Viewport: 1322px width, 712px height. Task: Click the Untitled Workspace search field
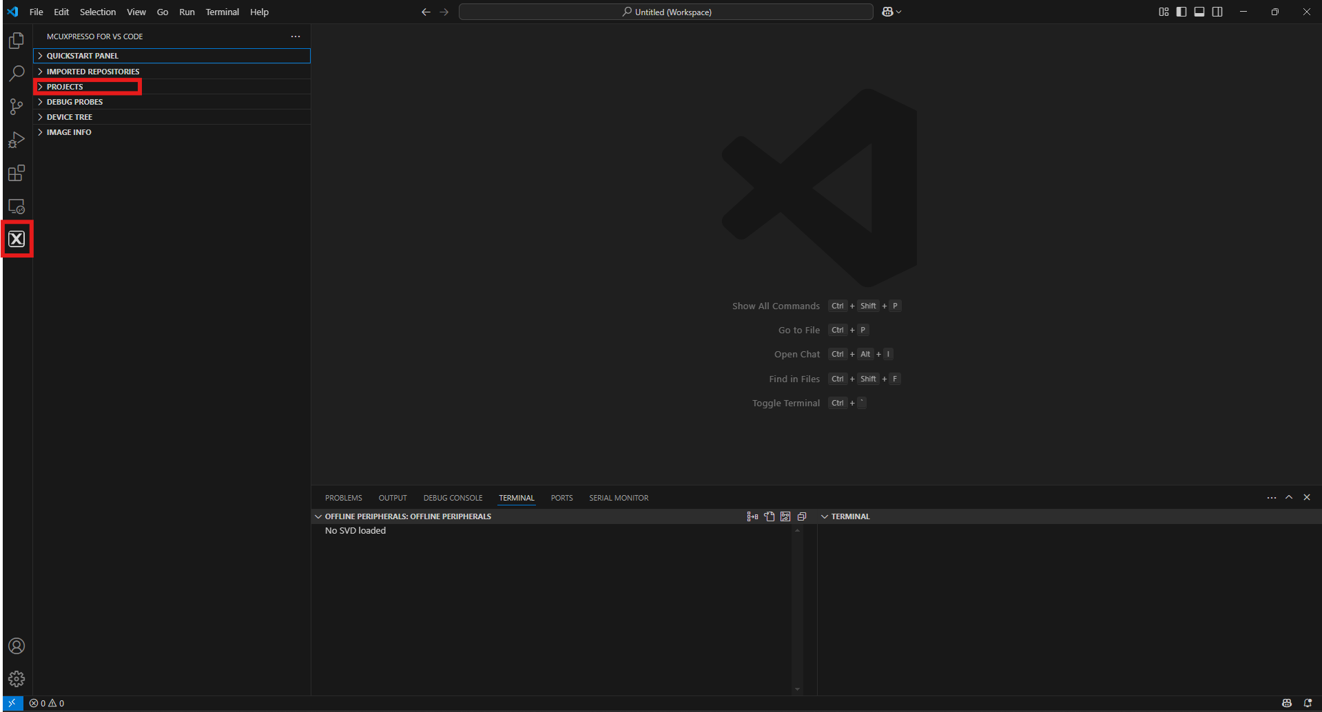click(665, 12)
